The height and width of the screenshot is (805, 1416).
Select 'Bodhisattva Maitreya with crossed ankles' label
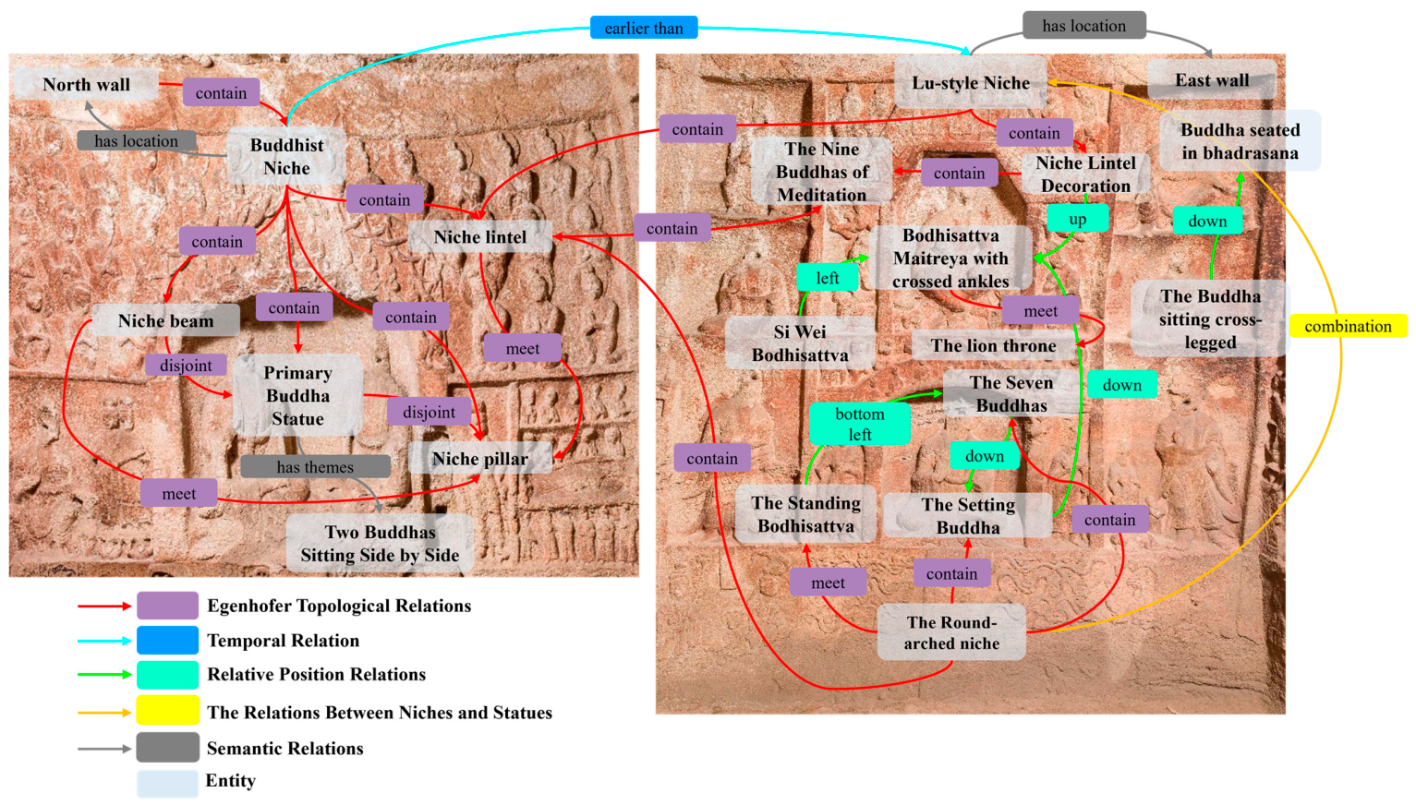[950, 258]
